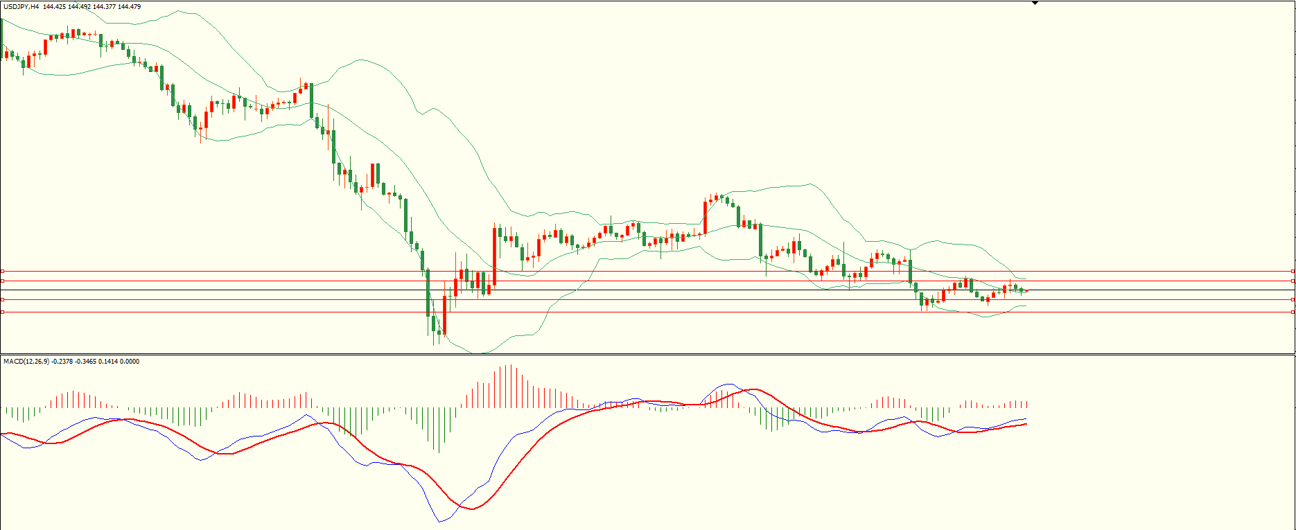The image size is (1296, 530).
Task: Click right handle of red line below black line
Action: point(1293,299)
